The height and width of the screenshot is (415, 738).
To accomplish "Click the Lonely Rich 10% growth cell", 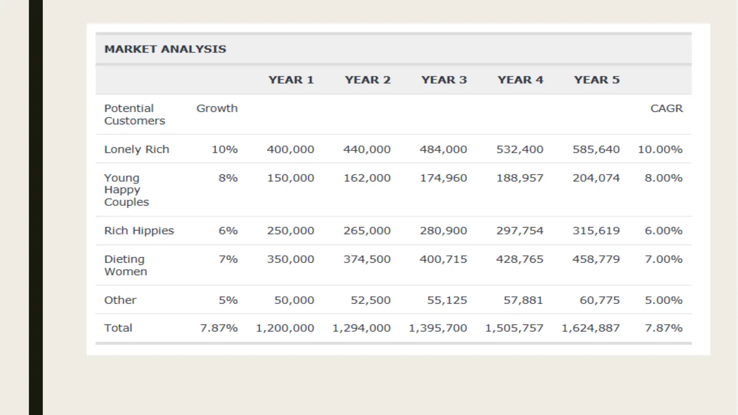I will [x=225, y=149].
